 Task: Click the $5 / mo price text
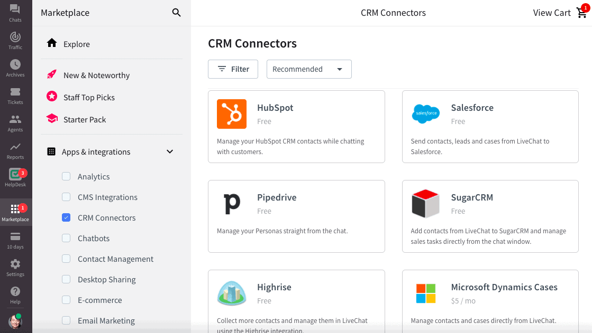[463, 301]
